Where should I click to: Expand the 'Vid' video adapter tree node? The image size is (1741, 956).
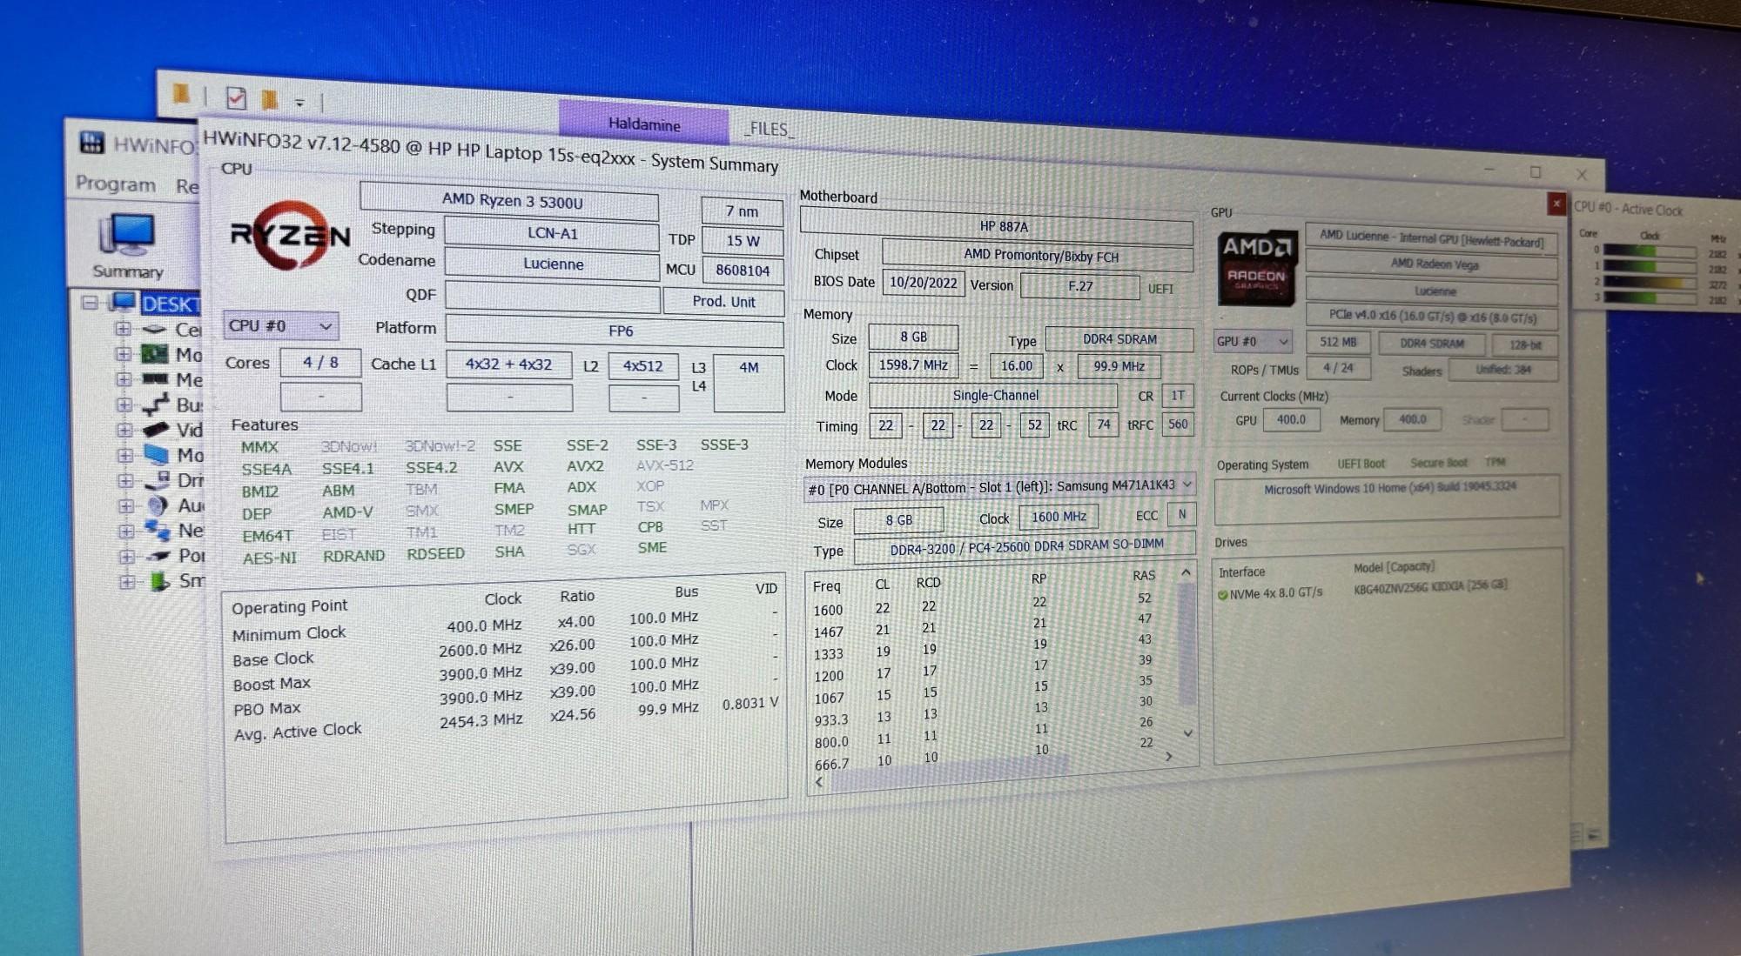point(124,430)
